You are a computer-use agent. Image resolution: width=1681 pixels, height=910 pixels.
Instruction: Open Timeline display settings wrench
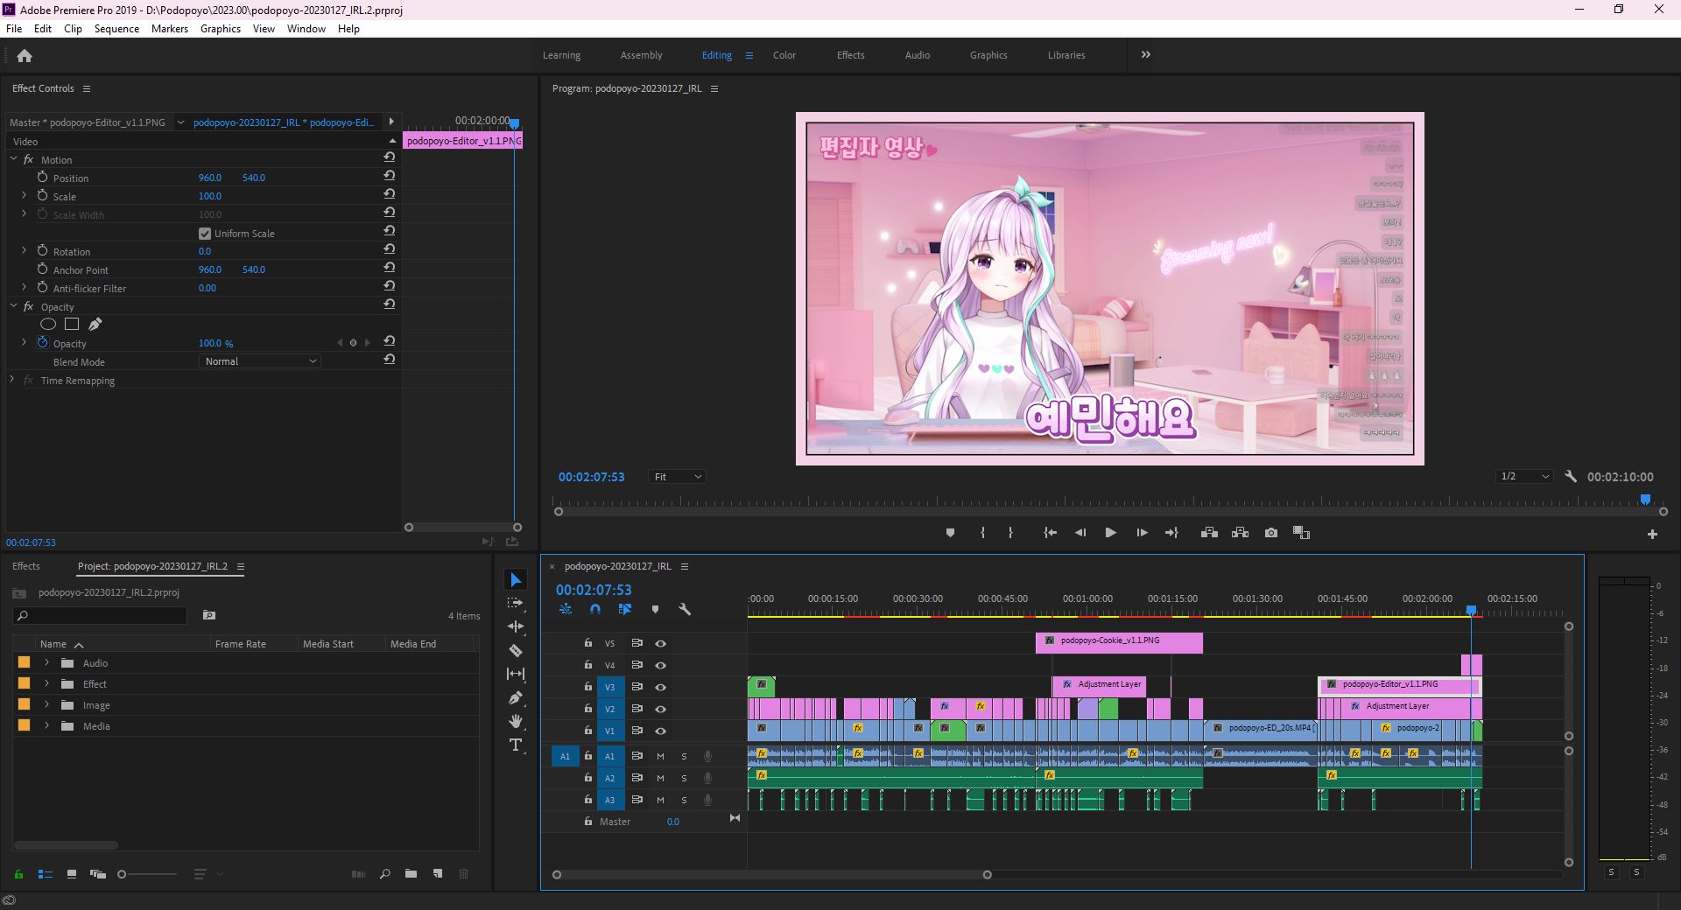pos(685,609)
